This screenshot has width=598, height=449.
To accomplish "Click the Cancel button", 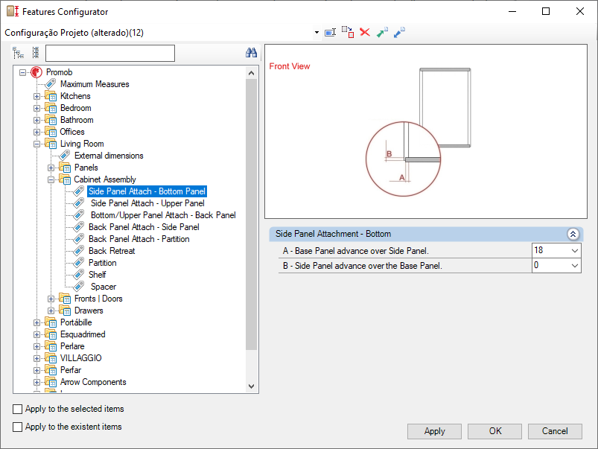I will click(555, 431).
